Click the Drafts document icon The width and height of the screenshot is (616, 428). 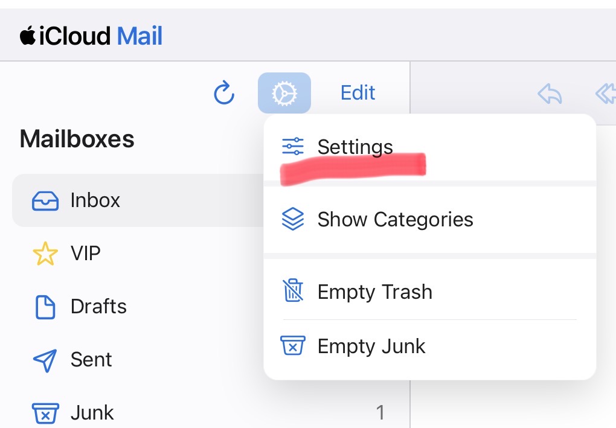pyautogui.click(x=45, y=307)
